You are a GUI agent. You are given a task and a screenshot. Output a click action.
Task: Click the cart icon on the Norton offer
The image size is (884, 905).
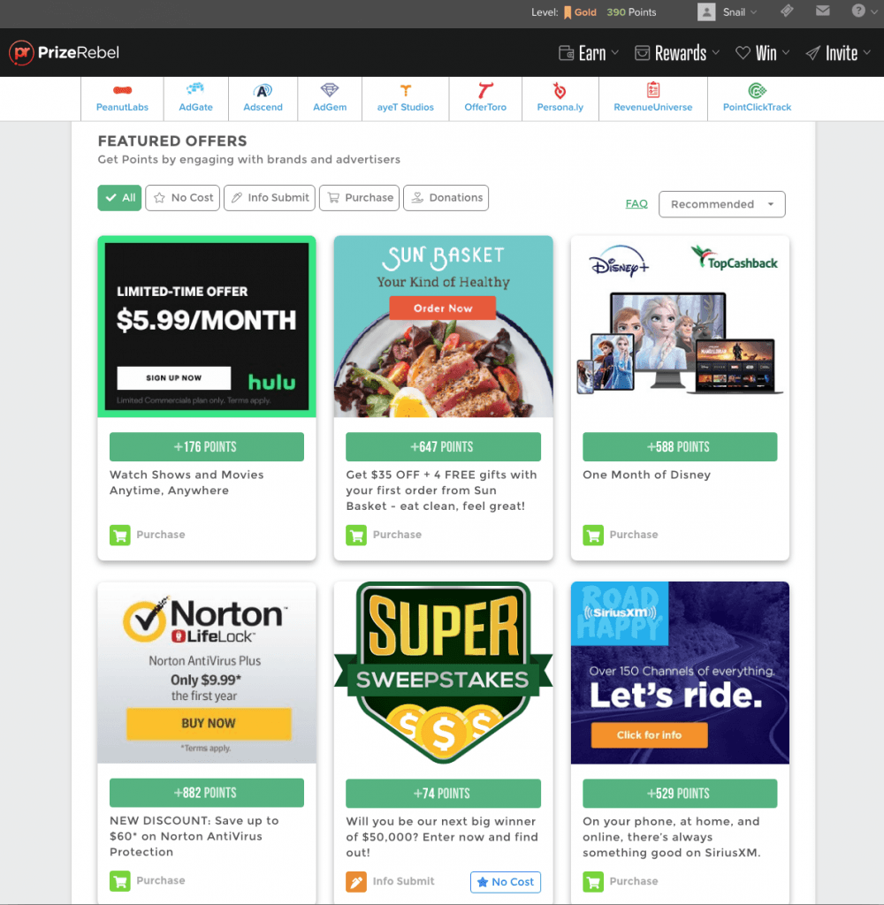[120, 881]
